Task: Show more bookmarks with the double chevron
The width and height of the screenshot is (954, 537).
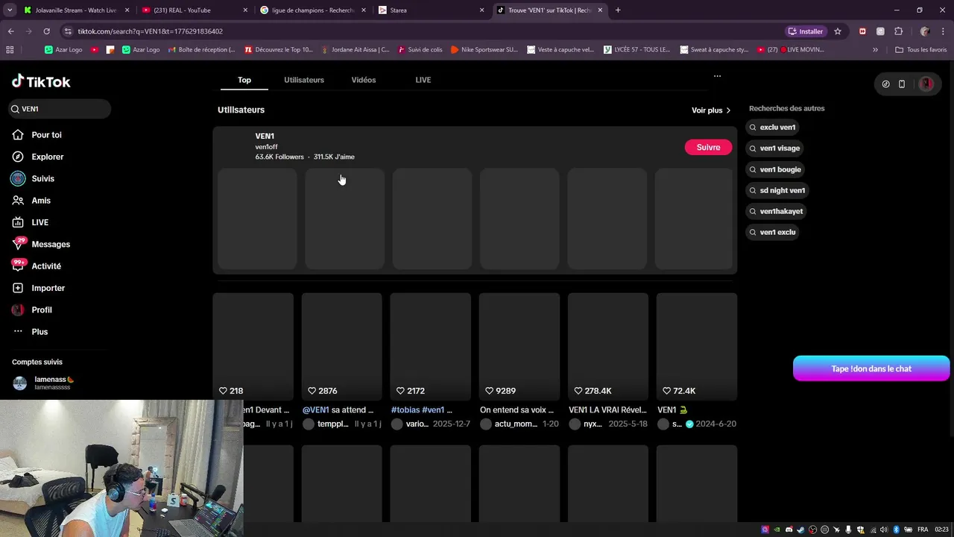Action: click(x=875, y=50)
